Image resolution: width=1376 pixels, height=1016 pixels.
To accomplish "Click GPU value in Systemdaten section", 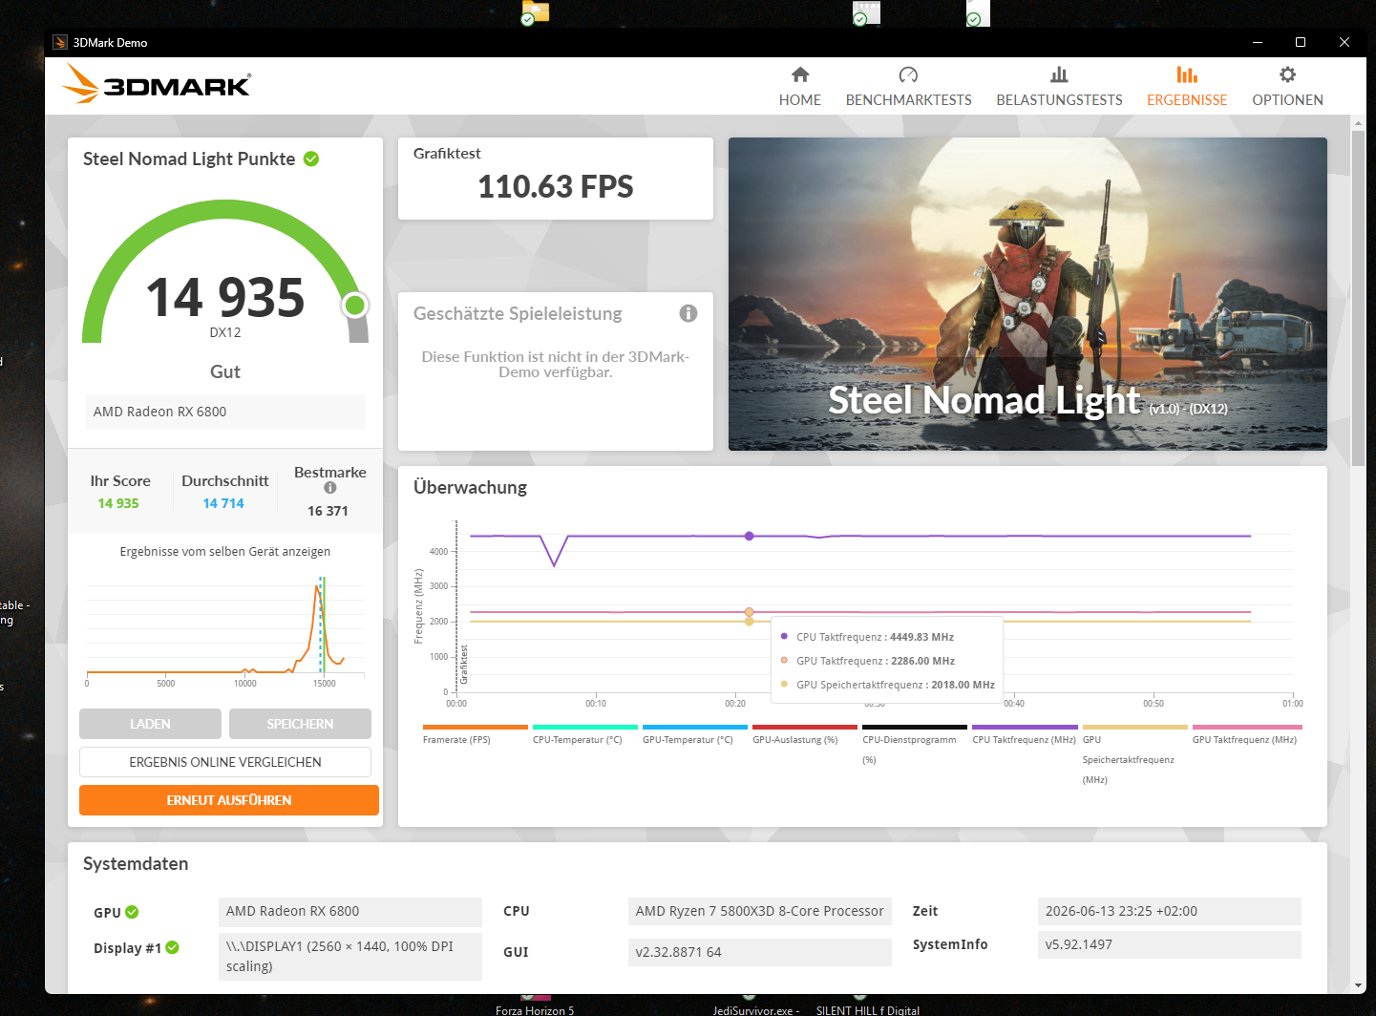I will (350, 912).
